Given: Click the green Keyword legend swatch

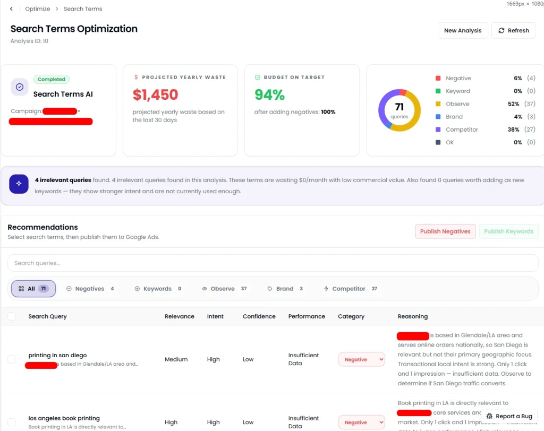Looking at the screenshot, I should point(438,91).
